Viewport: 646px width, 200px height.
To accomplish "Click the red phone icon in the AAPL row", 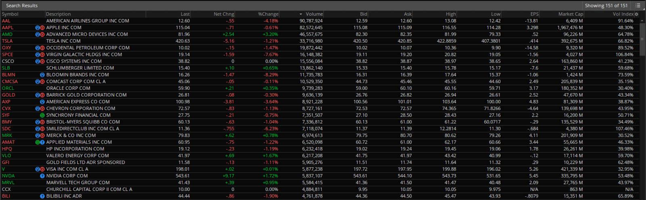I will click(x=42, y=28).
